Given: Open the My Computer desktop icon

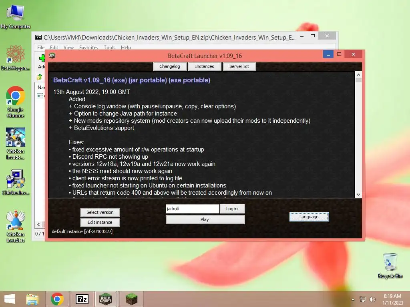Looking at the screenshot, I should click(15, 16).
